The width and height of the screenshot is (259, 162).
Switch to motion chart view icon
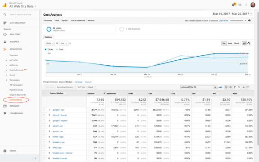coord(249,43)
